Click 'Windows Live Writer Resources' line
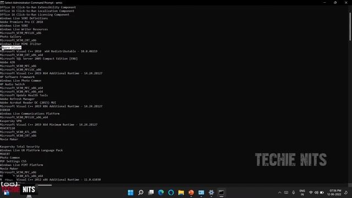Viewport: 352px width, 198px height. pyautogui.click(x=24, y=29)
